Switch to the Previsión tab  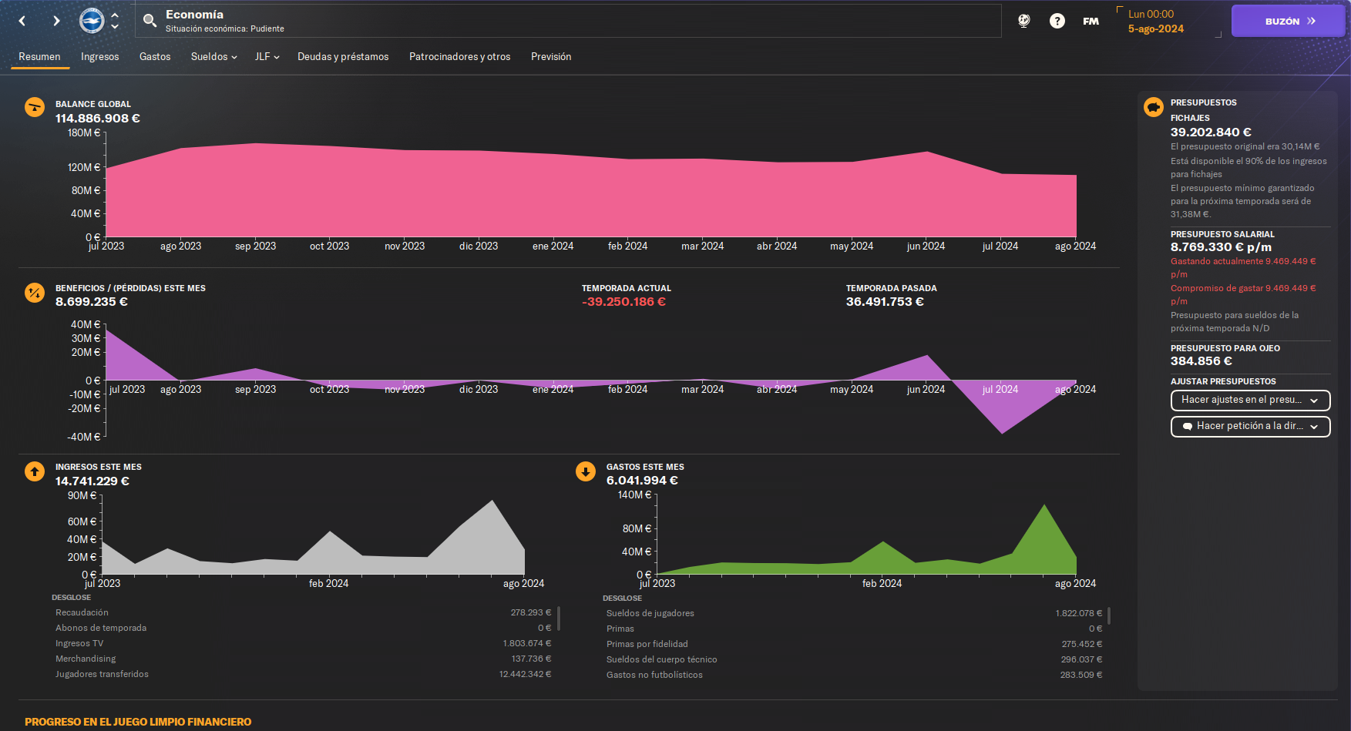[551, 56]
